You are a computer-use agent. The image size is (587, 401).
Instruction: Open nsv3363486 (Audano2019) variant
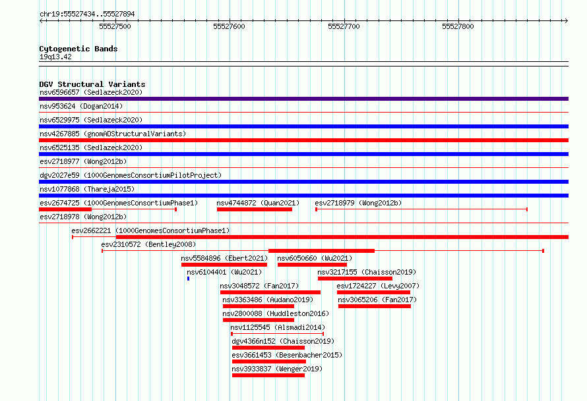coord(268,300)
